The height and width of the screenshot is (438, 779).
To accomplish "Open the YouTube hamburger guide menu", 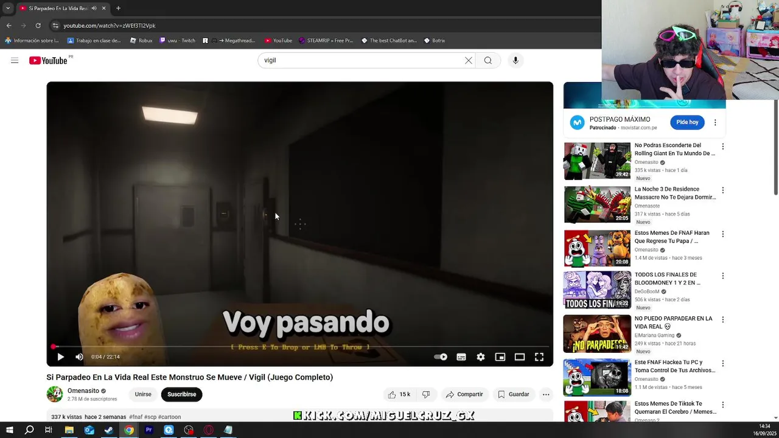I will tap(15, 60).
